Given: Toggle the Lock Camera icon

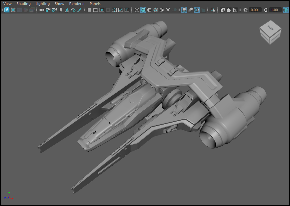Looking at the screenshot, I should click(x=48, y=10).
